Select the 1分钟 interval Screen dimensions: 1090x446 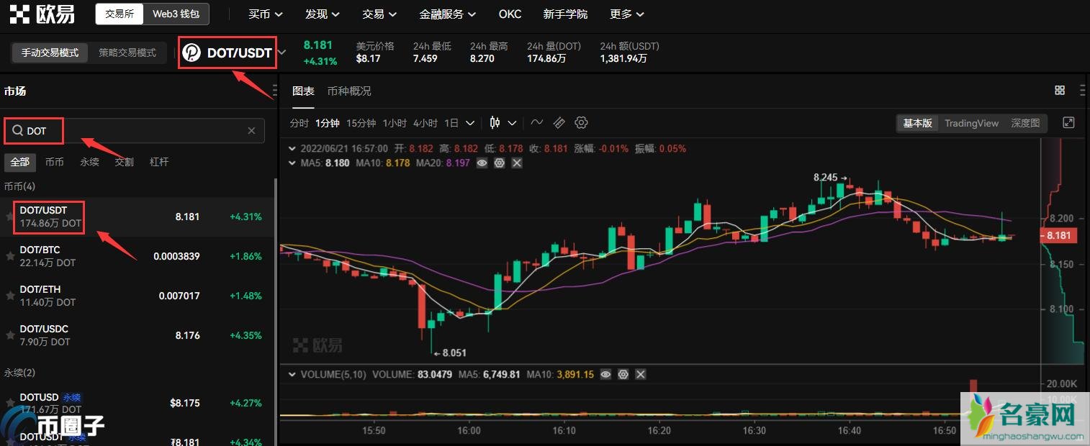tap(327, 123)
